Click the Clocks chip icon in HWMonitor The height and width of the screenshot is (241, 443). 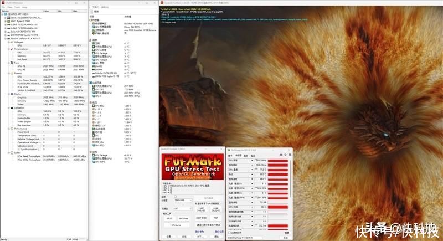[12, 94]
